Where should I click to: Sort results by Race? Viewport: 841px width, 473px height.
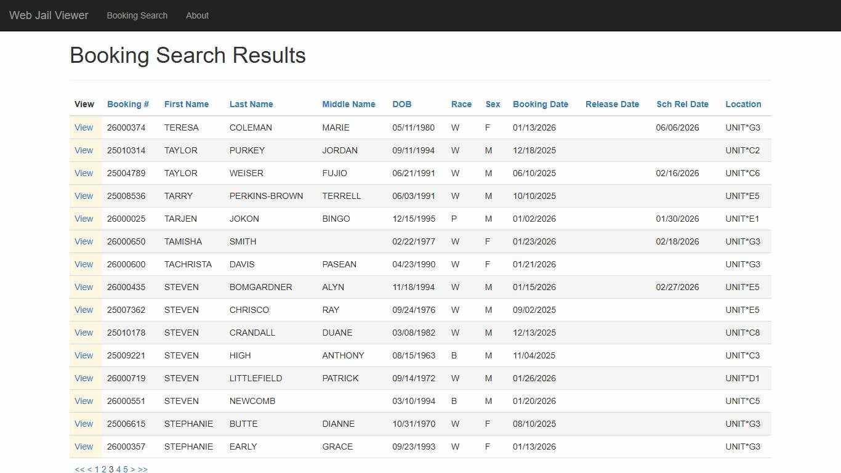pos(461,104)
